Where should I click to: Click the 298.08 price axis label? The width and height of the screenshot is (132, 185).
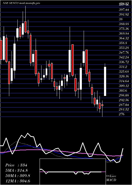click(x=124, y=95)
